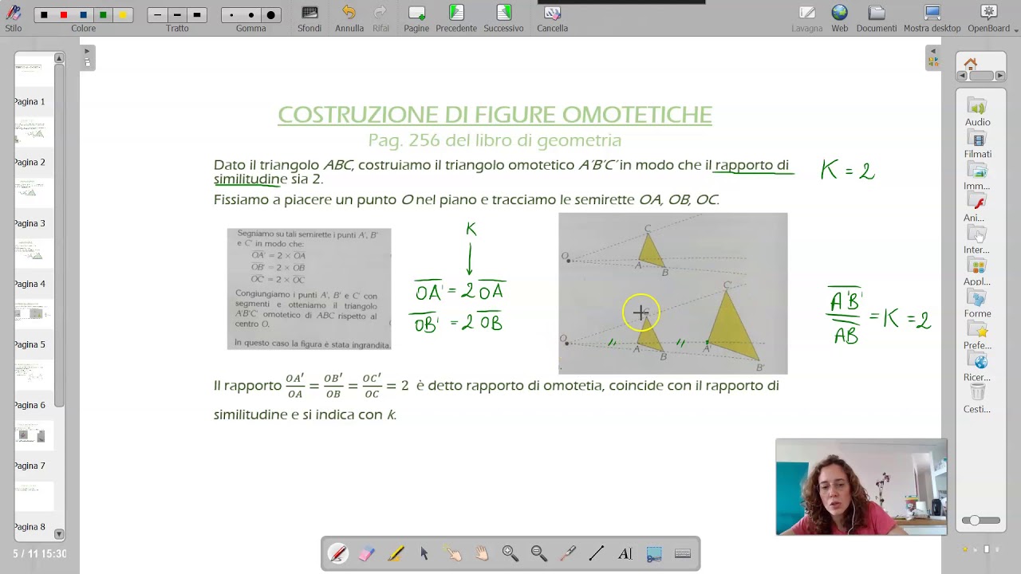Select the arrow selection tool
This screenshot has width=1021, height=574.
coord(424,553)
